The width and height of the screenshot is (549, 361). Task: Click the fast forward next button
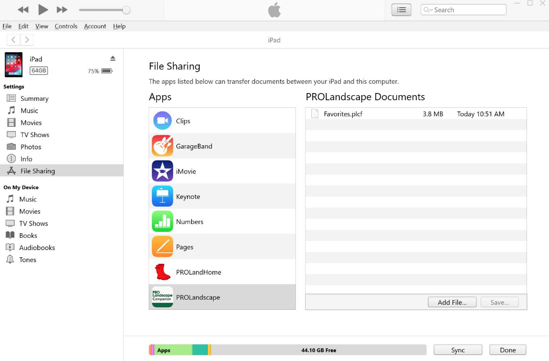click(62, 10)
